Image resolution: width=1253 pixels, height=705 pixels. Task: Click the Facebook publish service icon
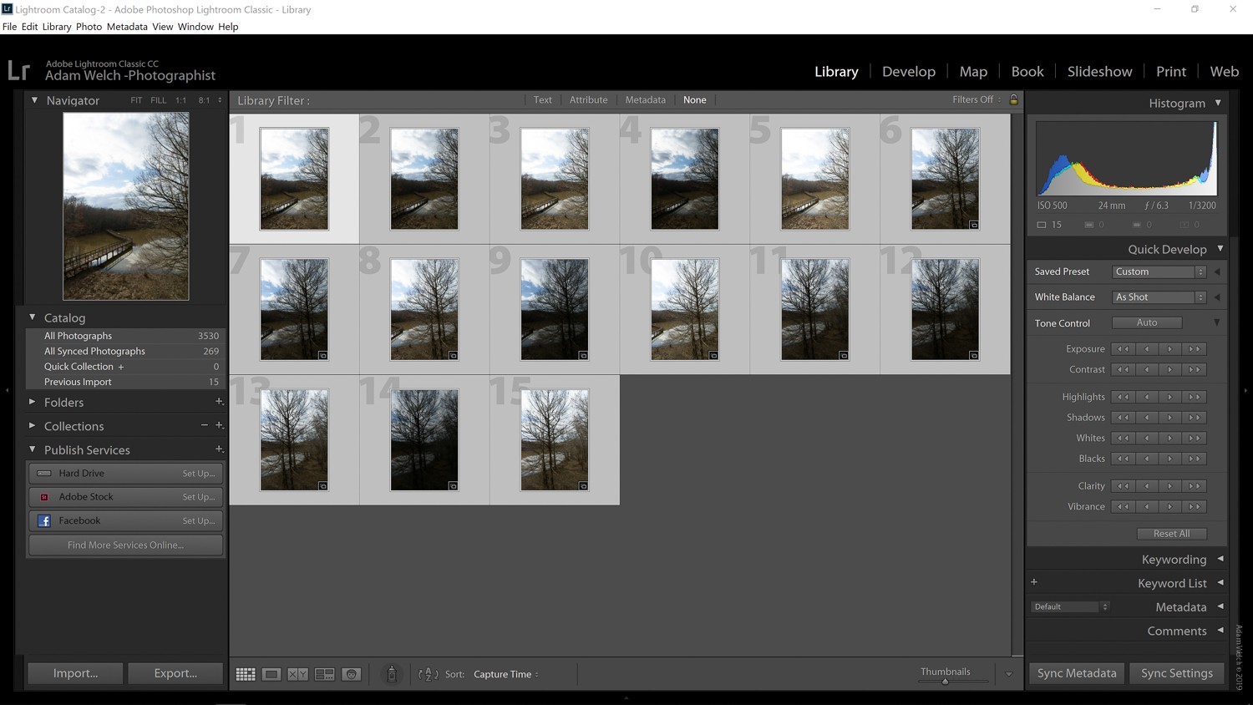(43, 520)
